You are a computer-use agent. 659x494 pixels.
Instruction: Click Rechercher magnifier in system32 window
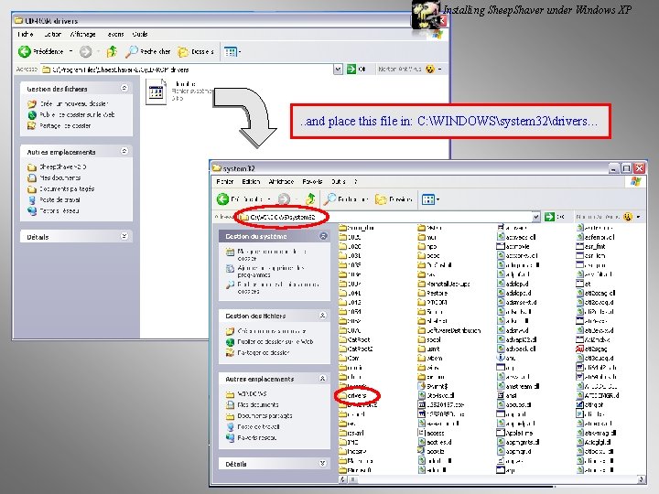coord(330,199)
